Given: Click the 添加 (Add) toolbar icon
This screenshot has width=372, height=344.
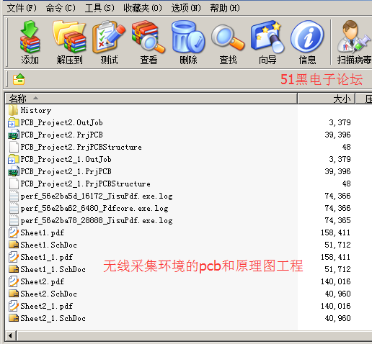Looking at the screenshot, I should 30,42.
